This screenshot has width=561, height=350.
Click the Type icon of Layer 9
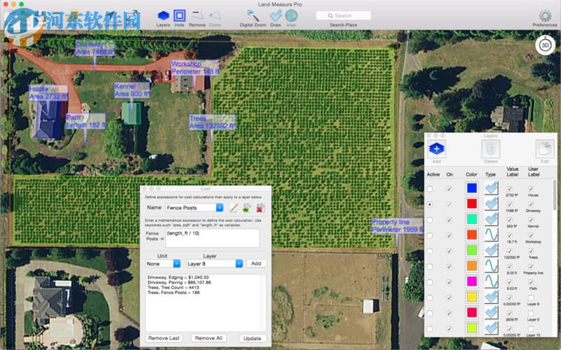click(492, 312)
